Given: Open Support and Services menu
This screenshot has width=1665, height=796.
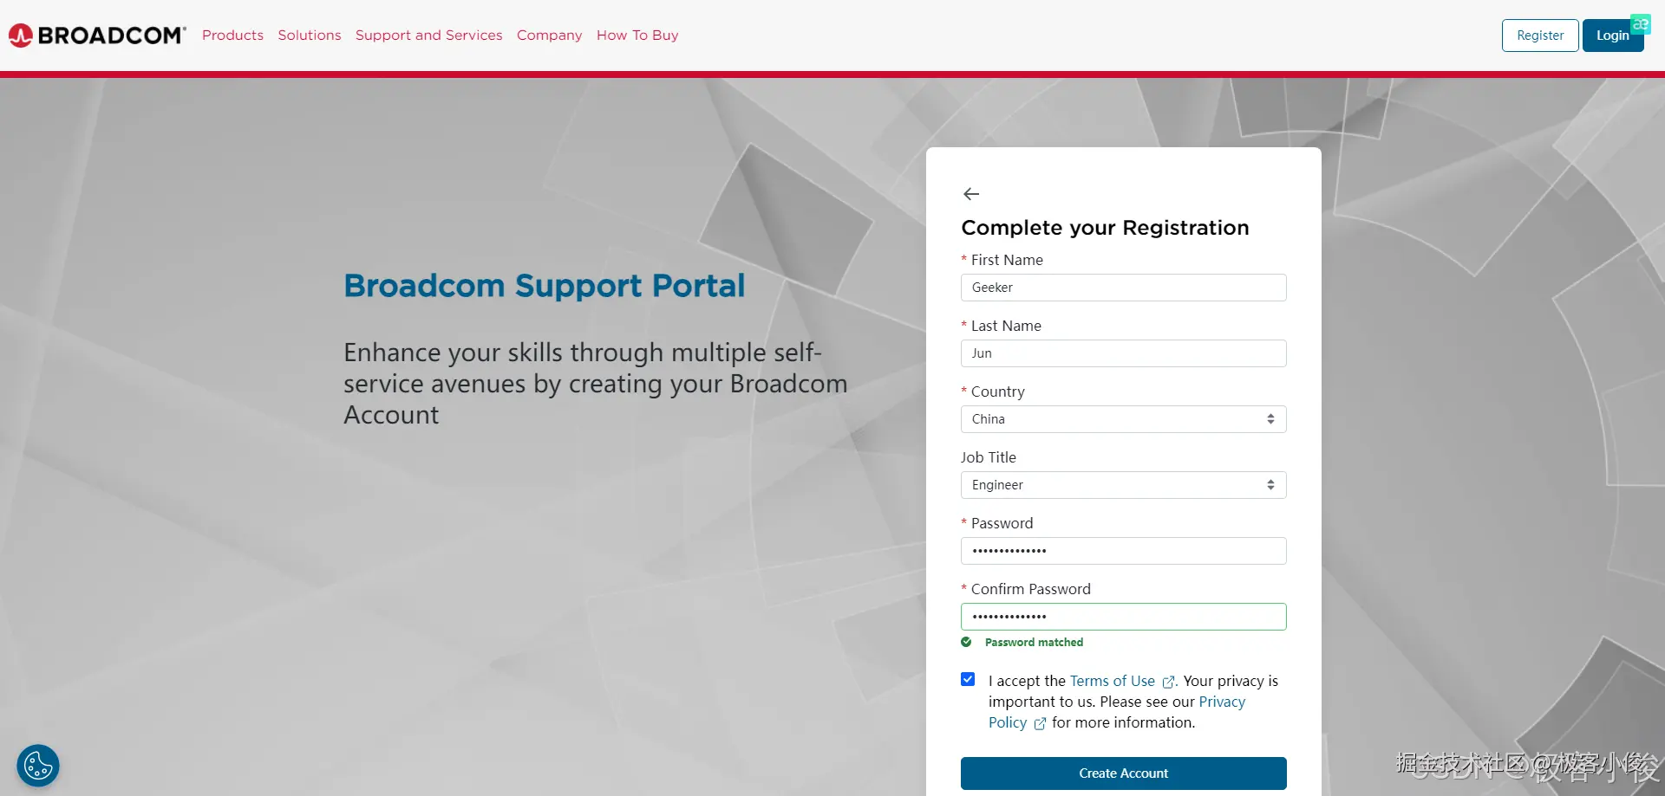Looking at the screenshot, I should point(428,36).
